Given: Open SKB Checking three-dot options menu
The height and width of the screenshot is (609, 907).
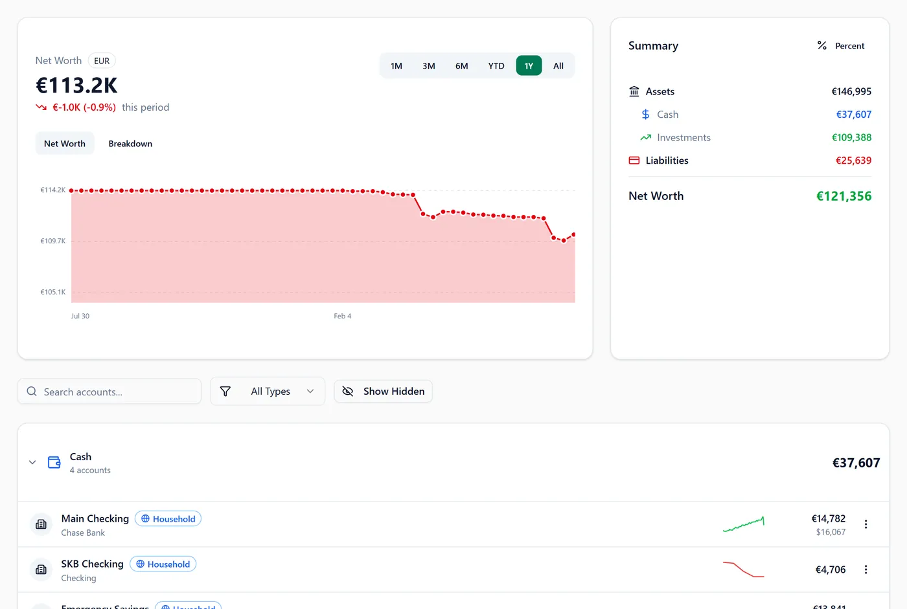Looking at the screenshot, I should point(866,570).
